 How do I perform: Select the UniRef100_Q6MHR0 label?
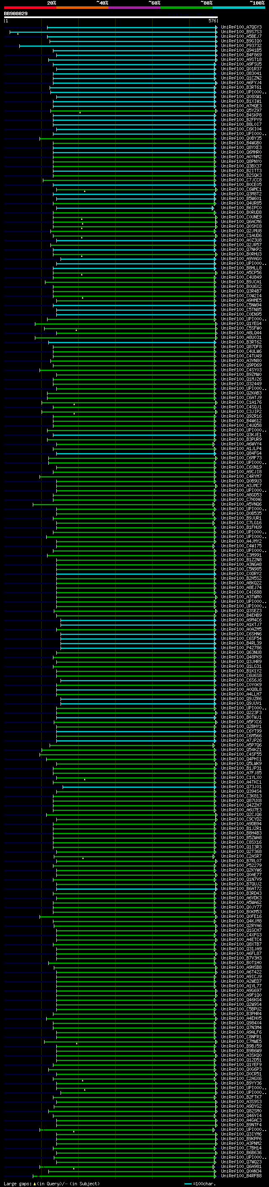click(241, 152)
